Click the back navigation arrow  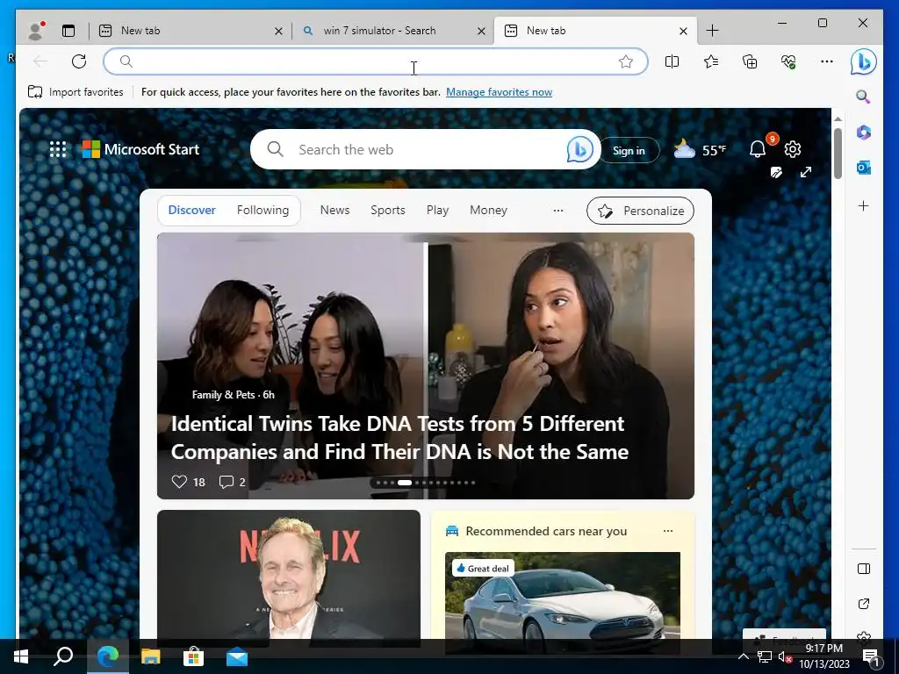point(40,61)
